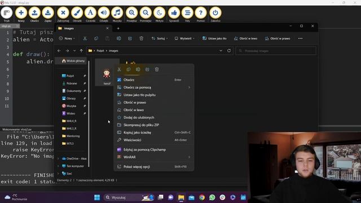Click Obróć w lewo in Explorer toolbar
361x203 pixels.
(245, 38)
